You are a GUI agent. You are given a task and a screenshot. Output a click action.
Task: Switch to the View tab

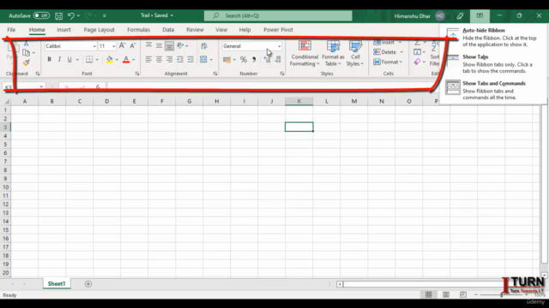point(221,30)
